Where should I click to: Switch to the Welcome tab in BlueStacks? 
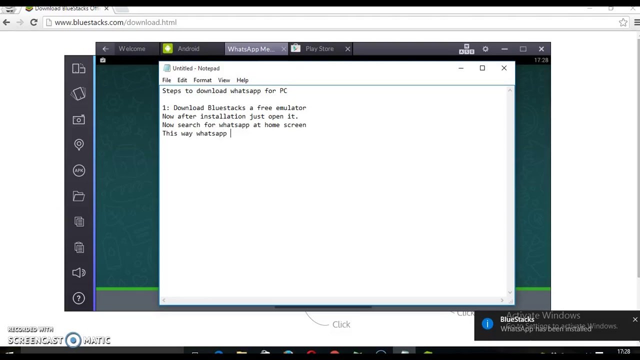[132, 48]
